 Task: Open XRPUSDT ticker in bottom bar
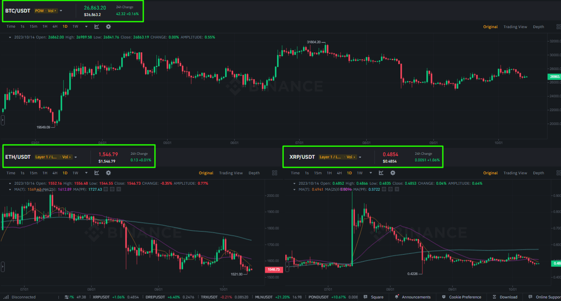click(116, 297)
